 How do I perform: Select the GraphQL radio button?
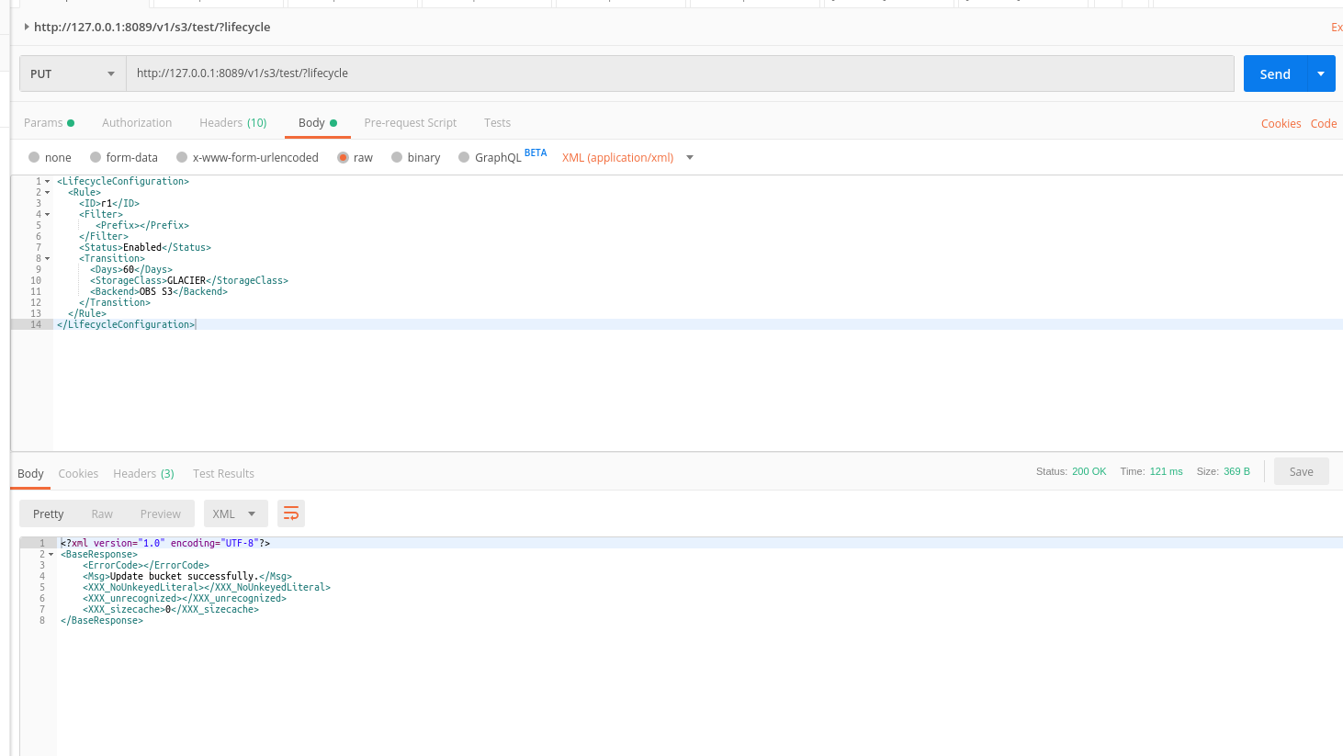tap(464, 157)
